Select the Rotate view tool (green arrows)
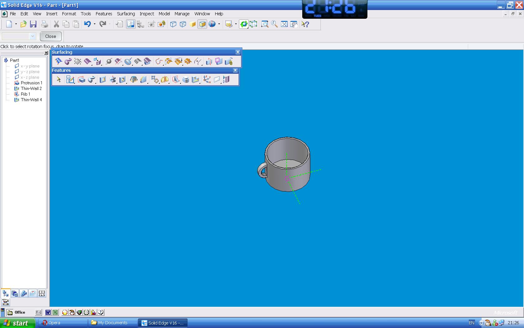The image size is (524, 328). click(244, 24)
